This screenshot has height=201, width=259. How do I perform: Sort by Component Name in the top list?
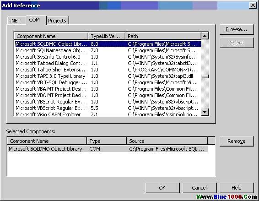pos(51,36)
